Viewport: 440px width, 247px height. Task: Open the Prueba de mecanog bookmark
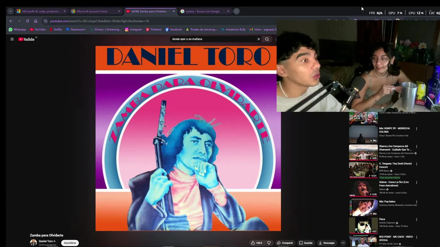201,30
